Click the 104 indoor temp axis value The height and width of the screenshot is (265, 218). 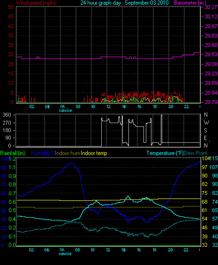point(206,158)
